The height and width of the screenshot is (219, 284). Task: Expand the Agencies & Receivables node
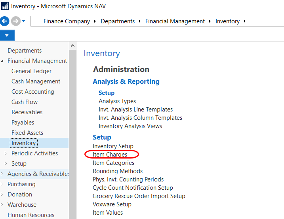coord(3,174)
